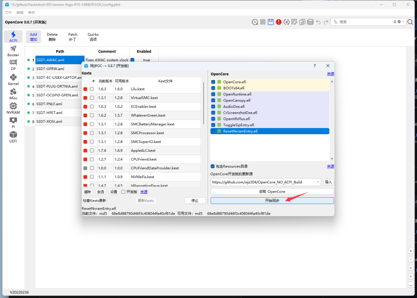The image size is (417, 298).
Task: Undo with the back arrow icon
Action: pyautogui.click(x=318, y=22)
